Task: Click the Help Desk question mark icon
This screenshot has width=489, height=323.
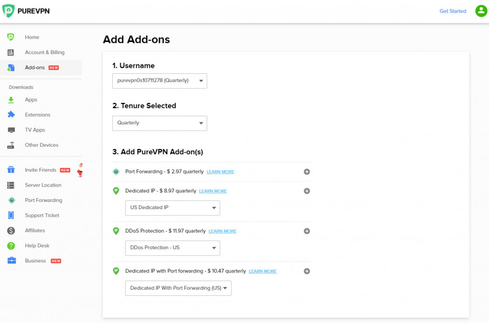Action: pyautogui.click(x=11, y=246)
